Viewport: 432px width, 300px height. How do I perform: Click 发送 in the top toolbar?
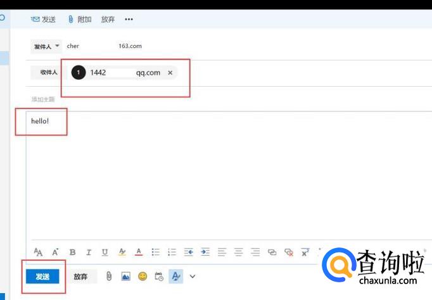[44, 20]
